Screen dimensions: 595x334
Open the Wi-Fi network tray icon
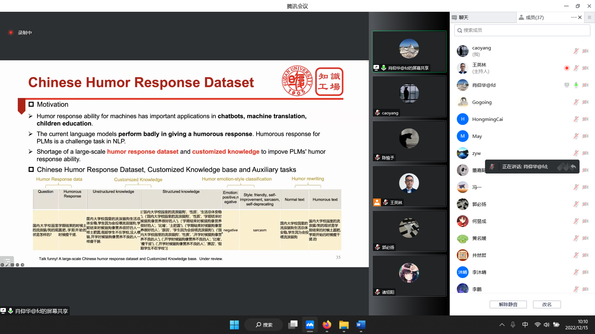point(538,325)
